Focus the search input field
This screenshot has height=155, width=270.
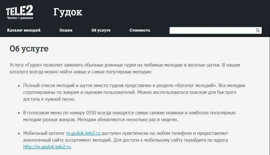coord(215,30)
